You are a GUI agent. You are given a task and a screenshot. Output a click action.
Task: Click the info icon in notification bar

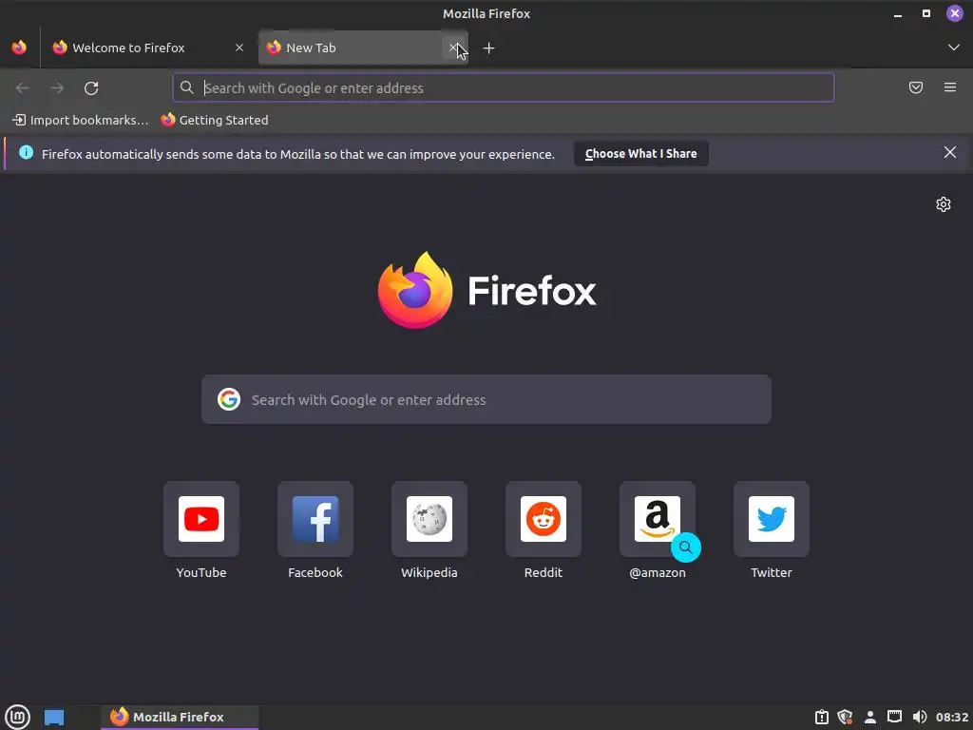[x=26, y=152]
